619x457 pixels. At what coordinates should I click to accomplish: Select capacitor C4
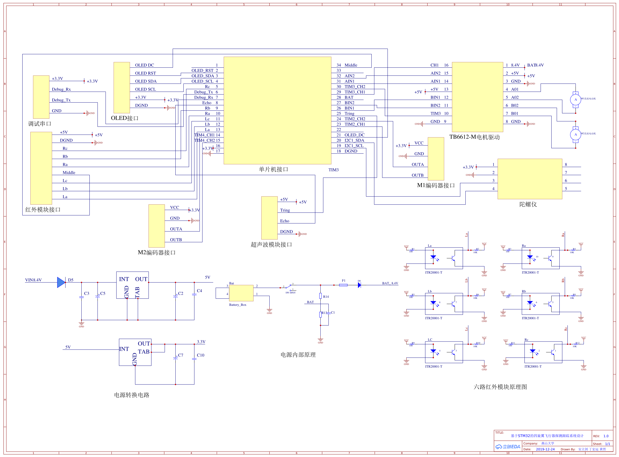coord(194,294)
